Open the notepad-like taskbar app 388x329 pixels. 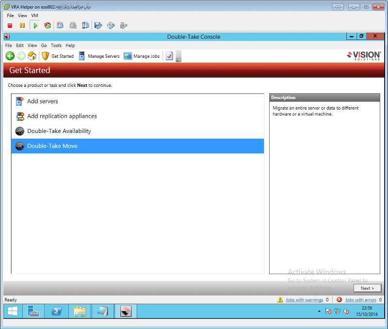[x=103, y=311]
